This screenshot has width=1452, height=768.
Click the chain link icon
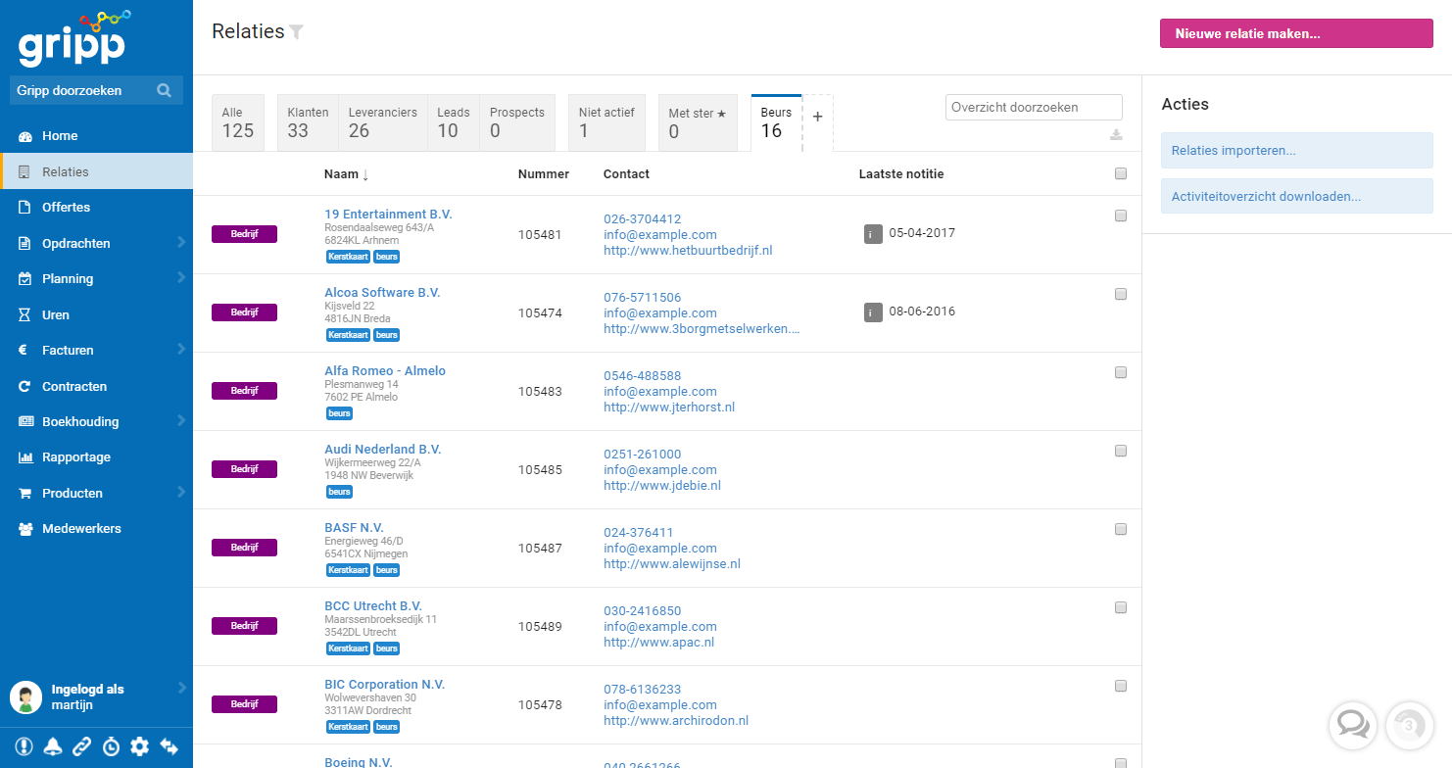tap(81, 747)
